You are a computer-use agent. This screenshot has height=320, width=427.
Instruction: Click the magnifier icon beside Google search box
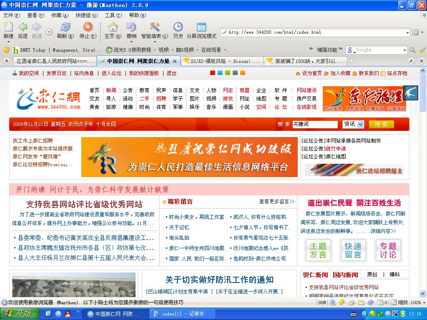click(x=412, y=50)
